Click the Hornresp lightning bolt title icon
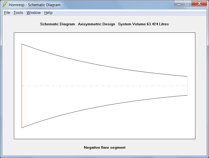 [5, 5]
